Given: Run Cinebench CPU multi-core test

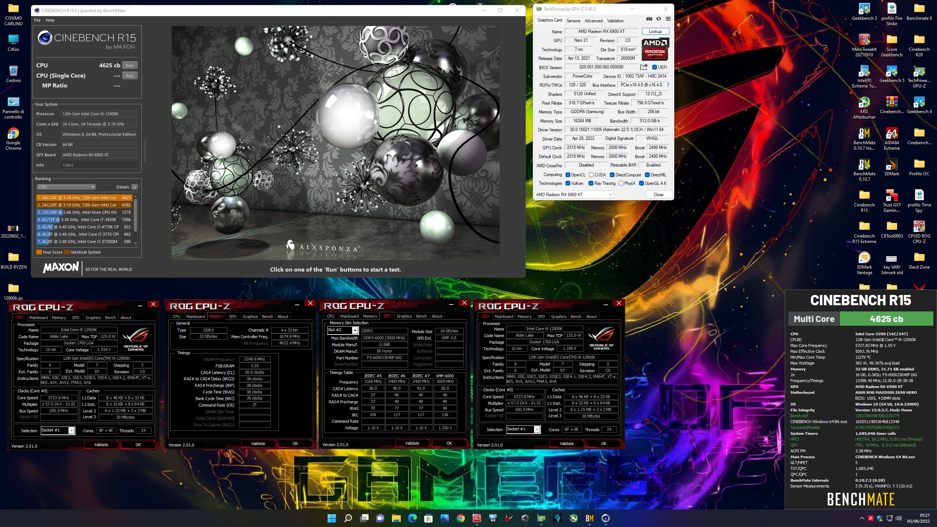Looking at the screenshot, I should [130, 66].
